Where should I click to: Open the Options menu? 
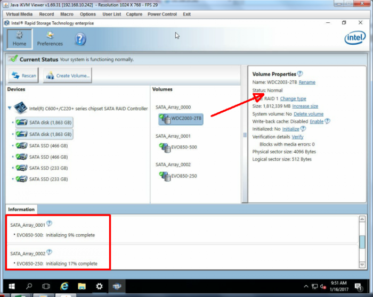point(88,14)
